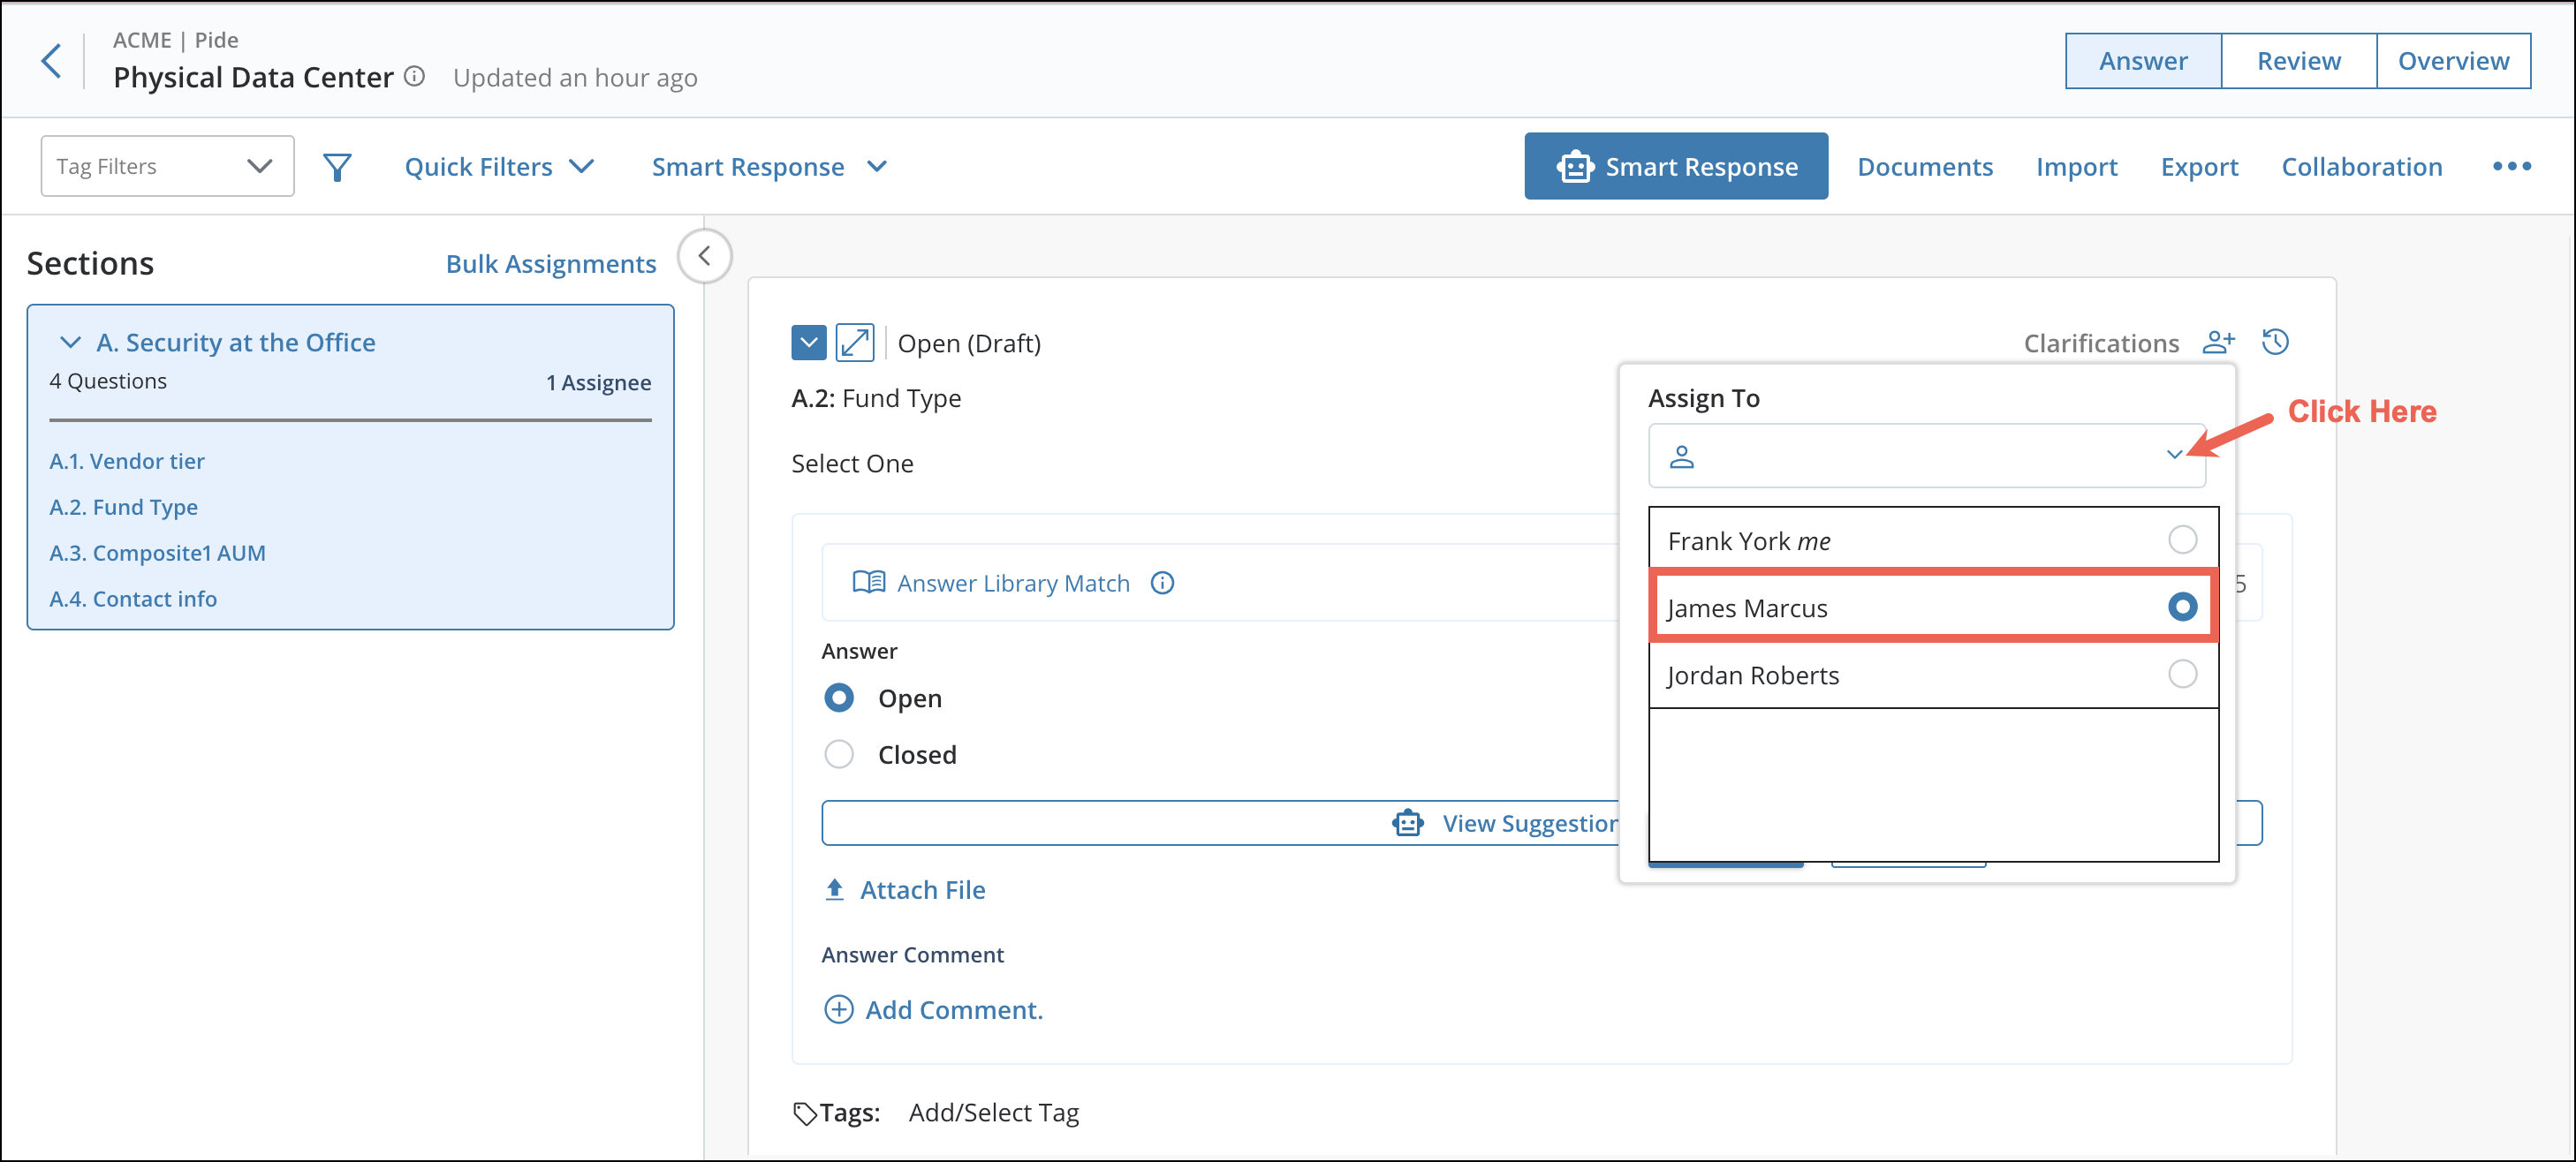
Task: Expand the Smart Response text dropdown
Action: pos(769,167)
